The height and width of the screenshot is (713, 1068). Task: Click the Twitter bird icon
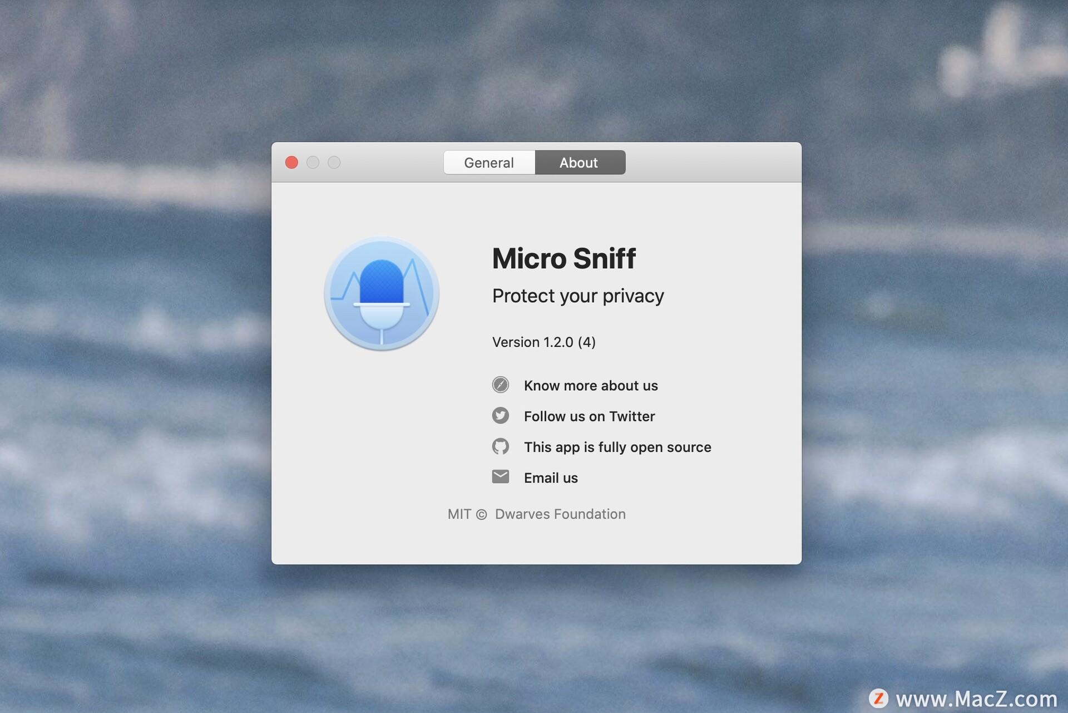coord(500,415)
